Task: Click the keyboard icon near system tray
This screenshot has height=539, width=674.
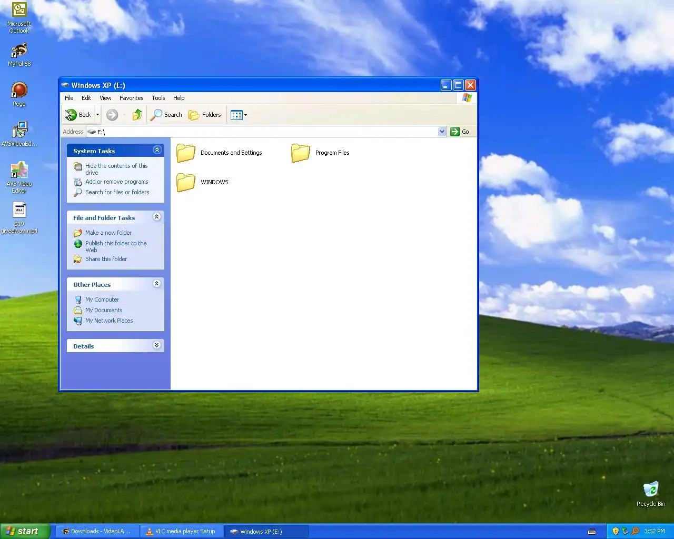Action: pyautogui.click(x=592, y=532)
